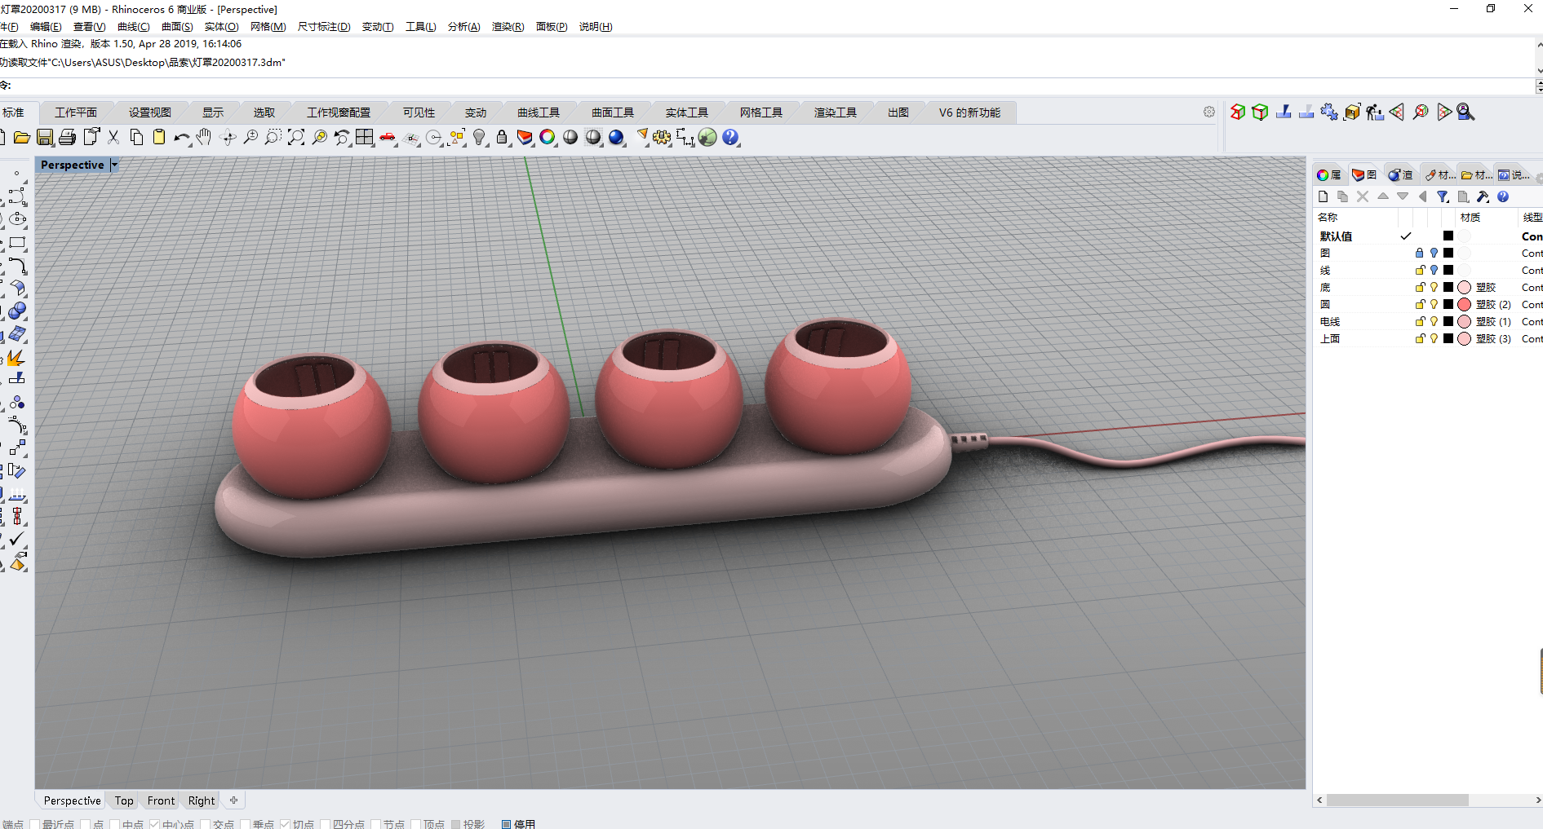Expand the 渲染(R) menu
1543x829 pixels.
(x=508, y=27)
